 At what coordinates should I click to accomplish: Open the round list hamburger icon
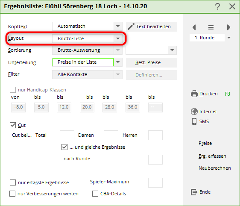(x=211, y=27)
